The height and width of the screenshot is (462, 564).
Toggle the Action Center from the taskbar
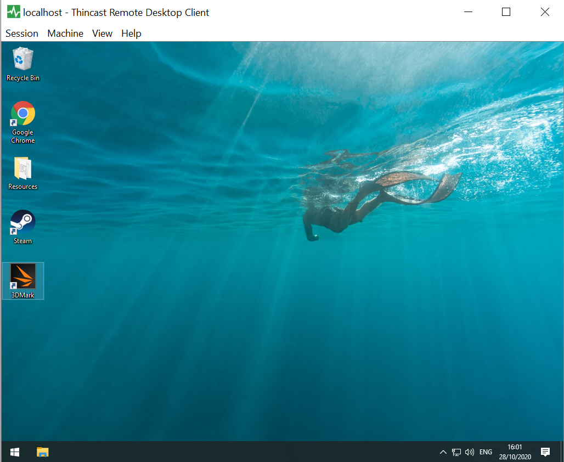pyautogui.click(x=545, y=452)
